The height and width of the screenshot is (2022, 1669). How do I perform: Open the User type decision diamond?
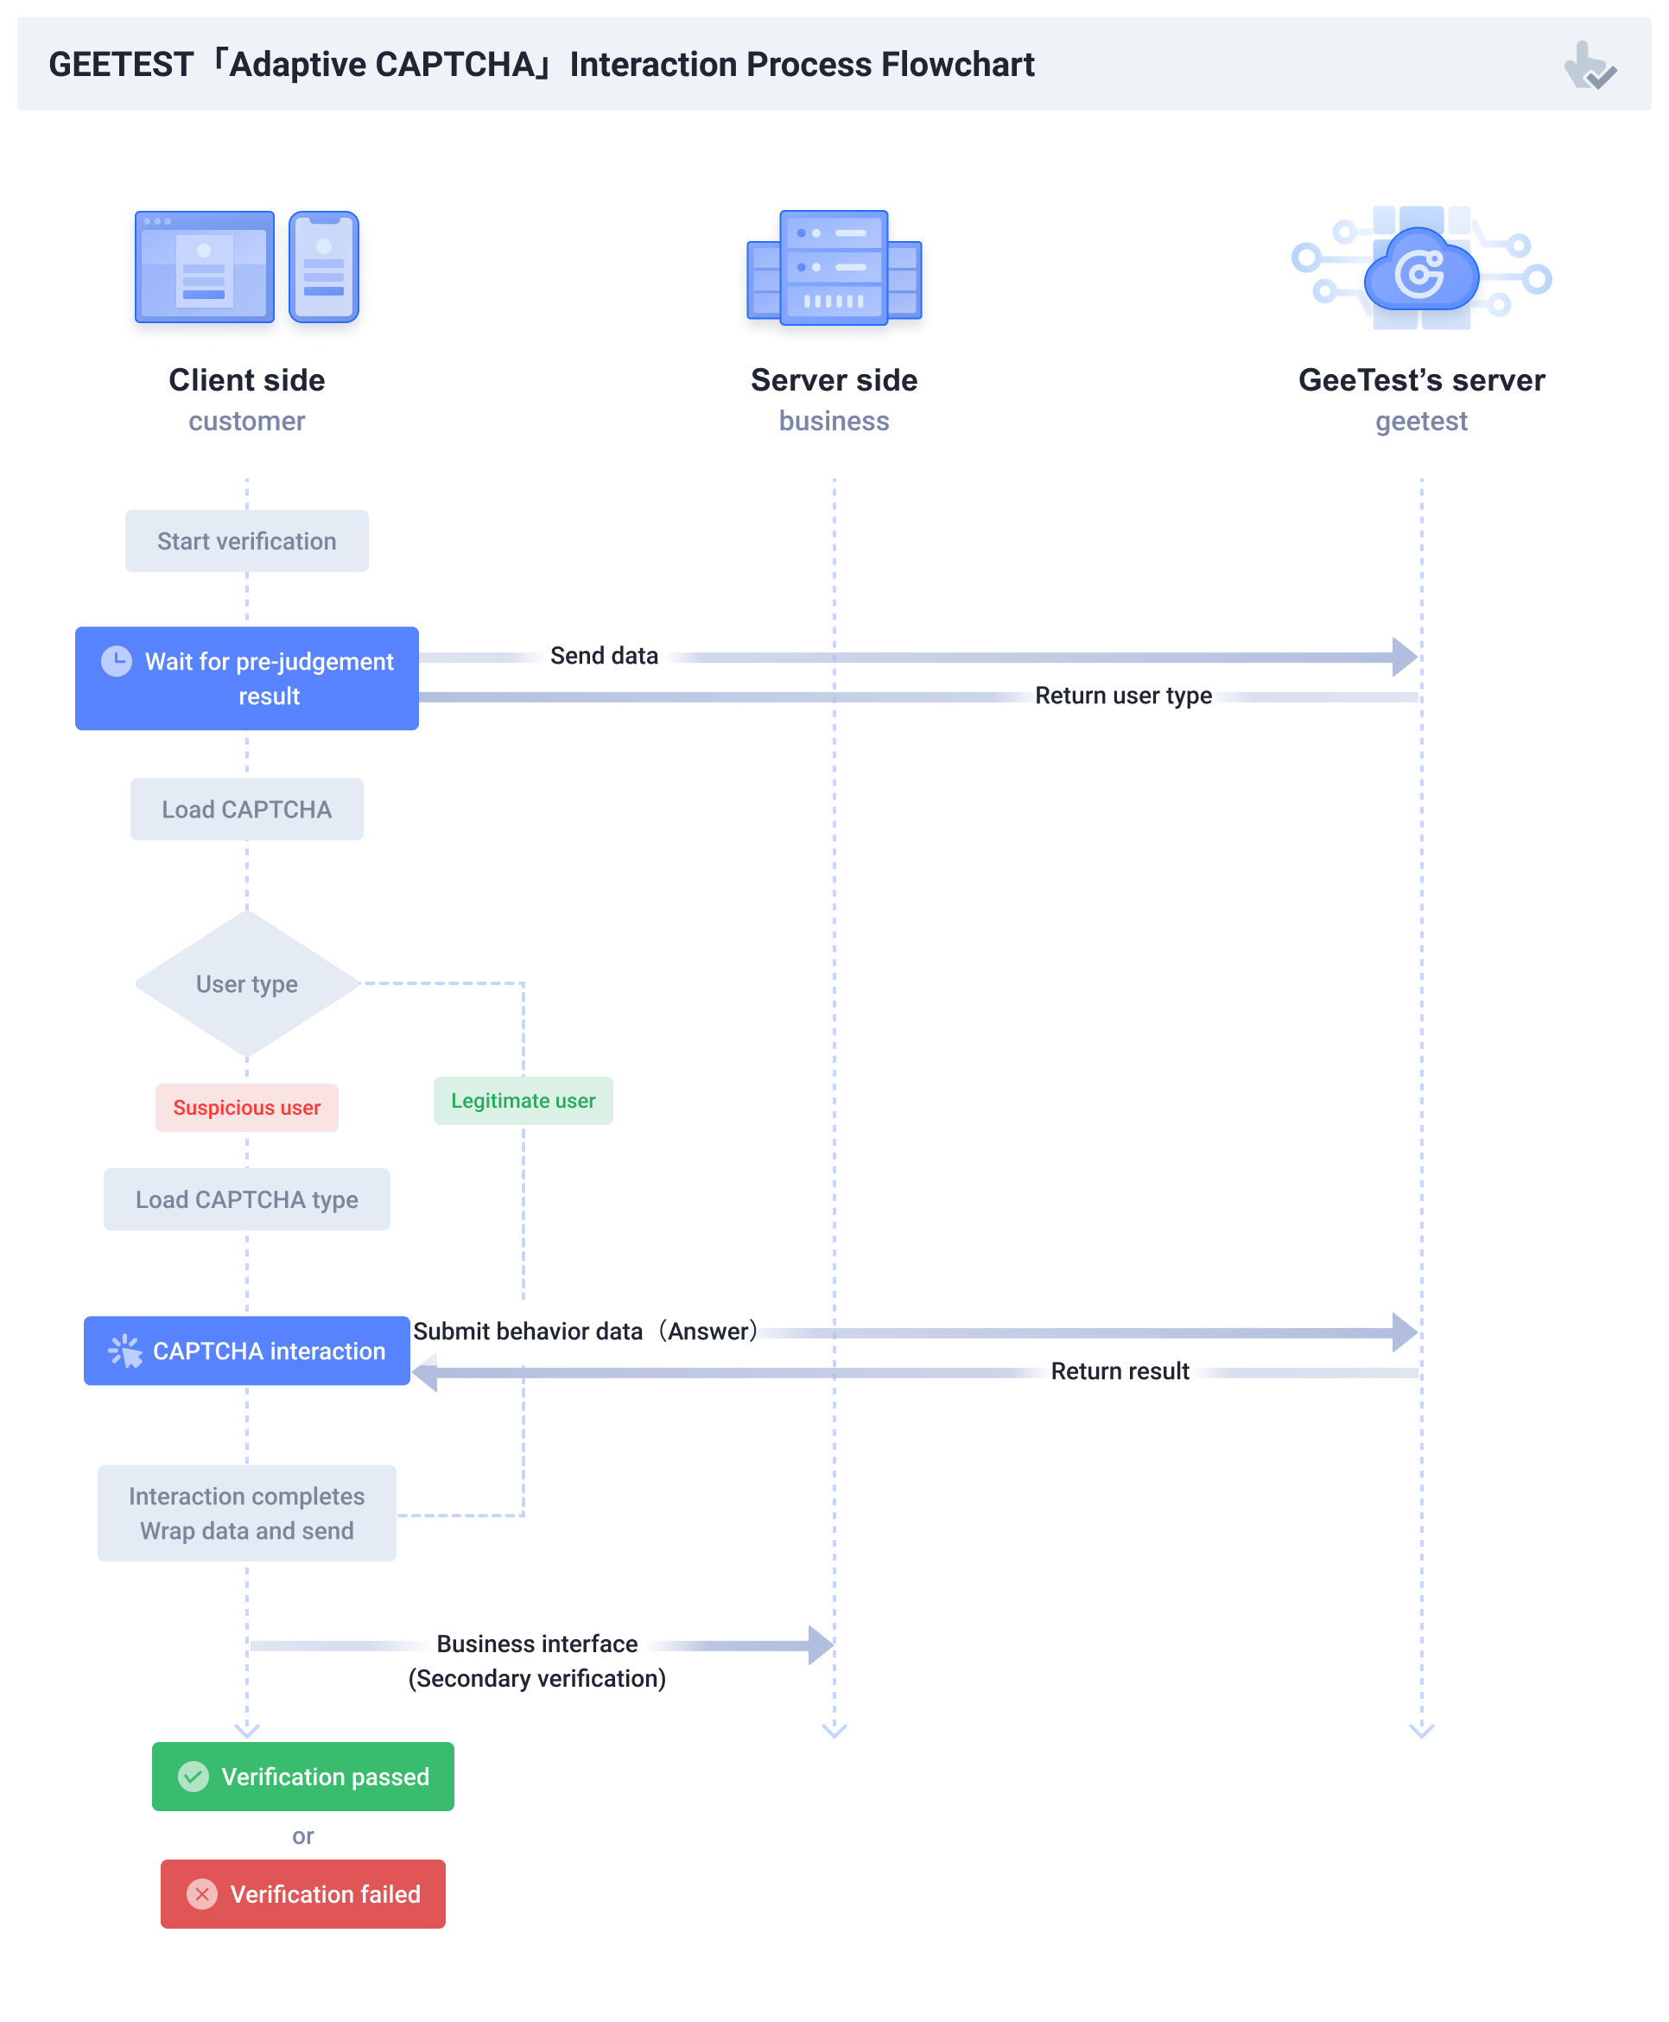tap(246, 983)
